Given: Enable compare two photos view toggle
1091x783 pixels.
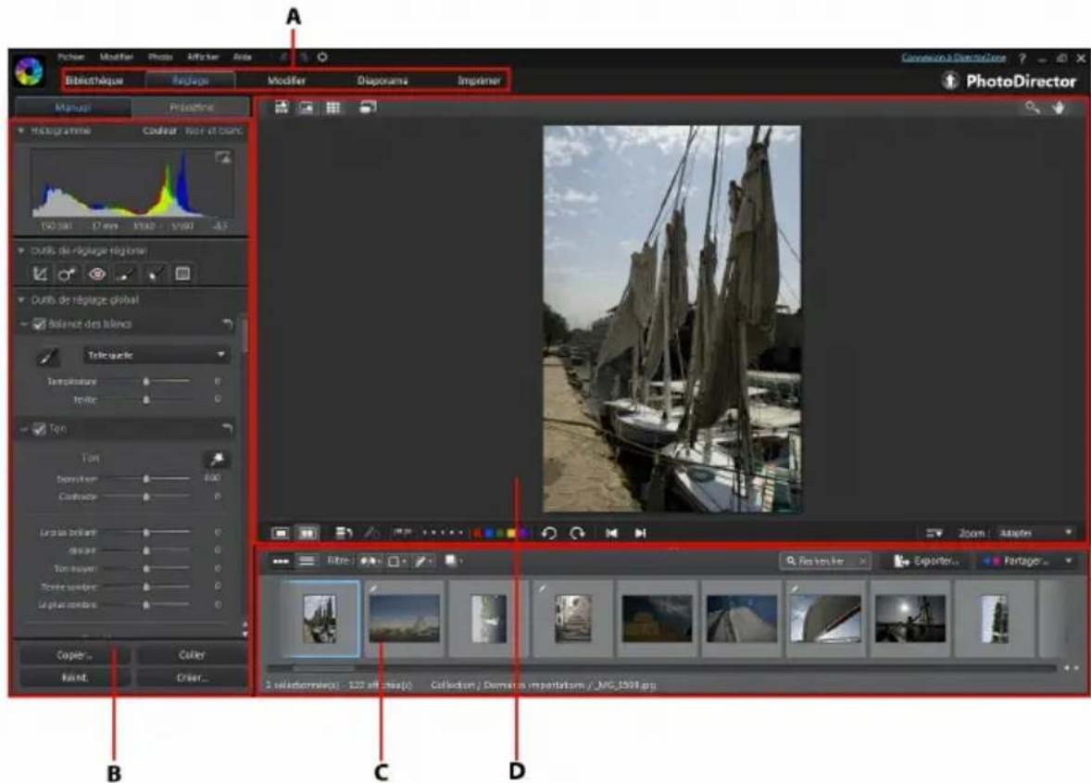Looking at the screenshot, I should pos(307,533).
